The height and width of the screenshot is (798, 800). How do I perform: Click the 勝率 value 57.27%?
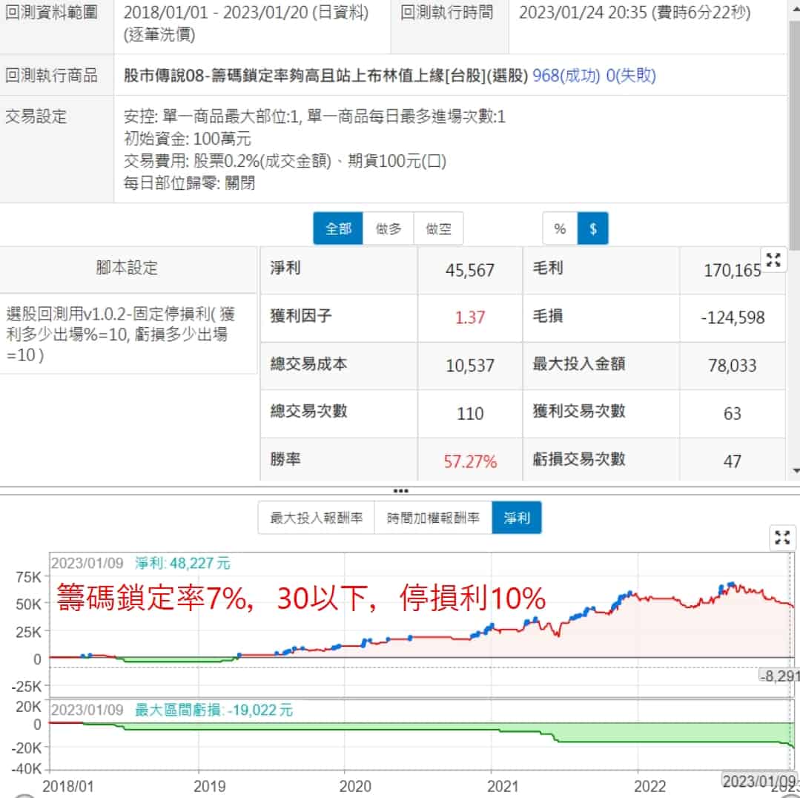pyautogui.click(x=470, y=461)
